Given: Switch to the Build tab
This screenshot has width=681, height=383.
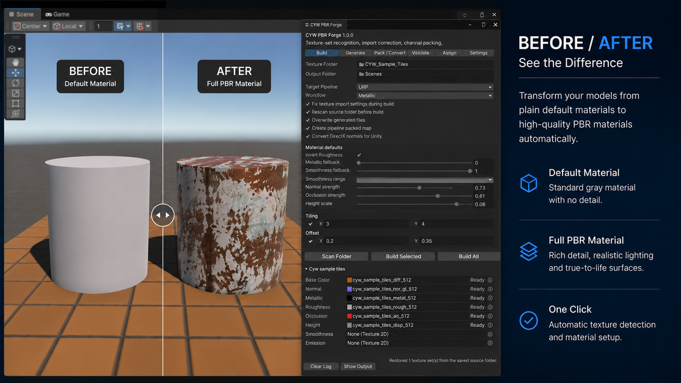Looking at the screenshot, I should pyautogui.click(x=322, y=53).
